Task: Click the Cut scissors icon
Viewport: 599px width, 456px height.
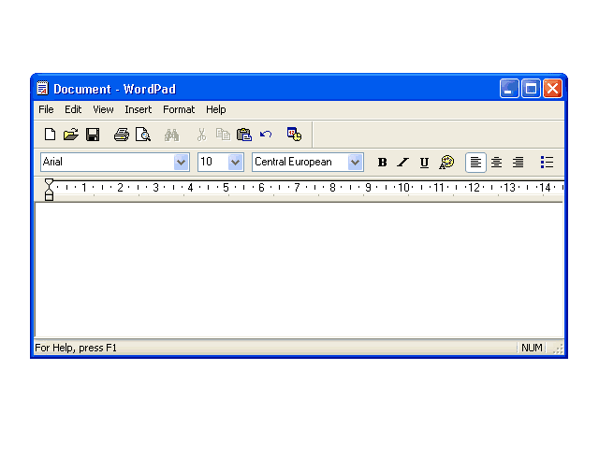Action: tap(201, 135)
